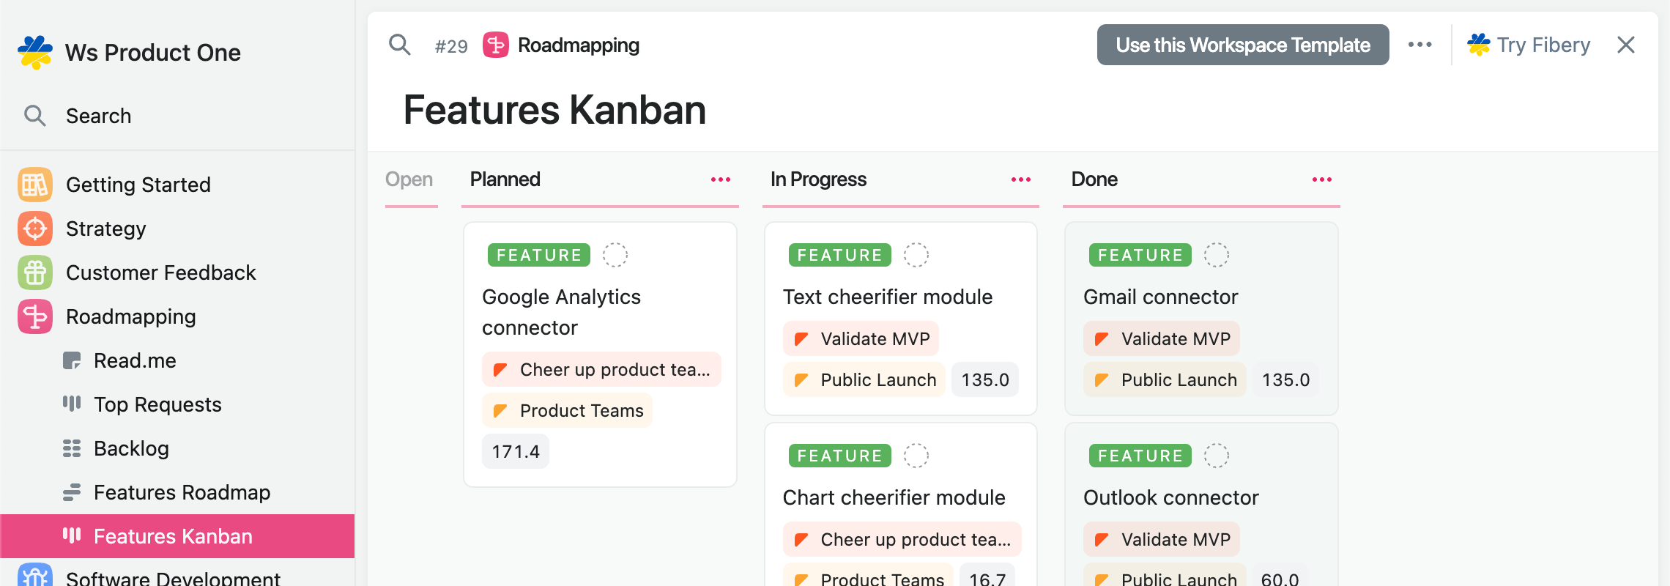Screen dimensions: 1670x586
Task: Open the Top Requests view
Action: (177, 404)
